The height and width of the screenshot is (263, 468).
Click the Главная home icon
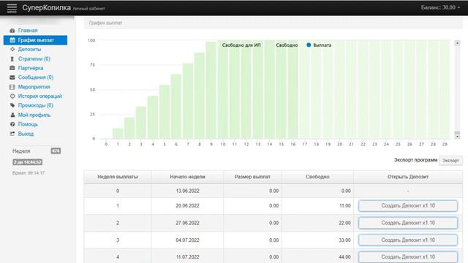(12, 31)
